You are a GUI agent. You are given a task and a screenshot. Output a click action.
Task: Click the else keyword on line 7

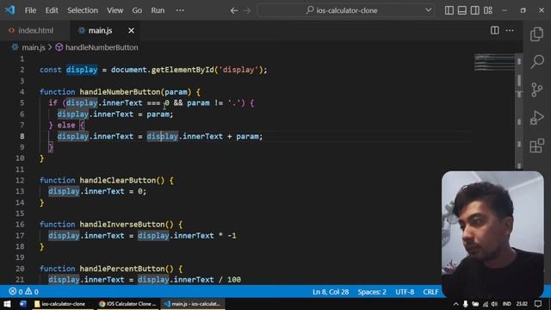coord(66,125)
